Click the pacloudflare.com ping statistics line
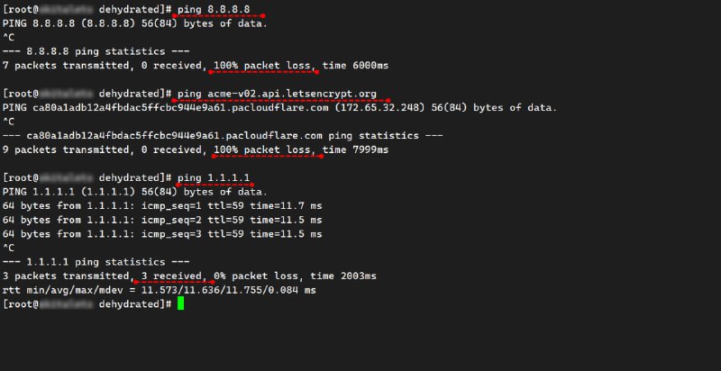Viewport: 721px width, 371px height. tap(223, 136)
